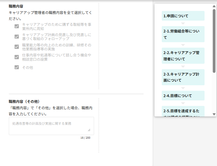
Task: Uncheck キャリアアップのために講ずる取組等を事業所内に周知 checkbox
Action: 17,26
